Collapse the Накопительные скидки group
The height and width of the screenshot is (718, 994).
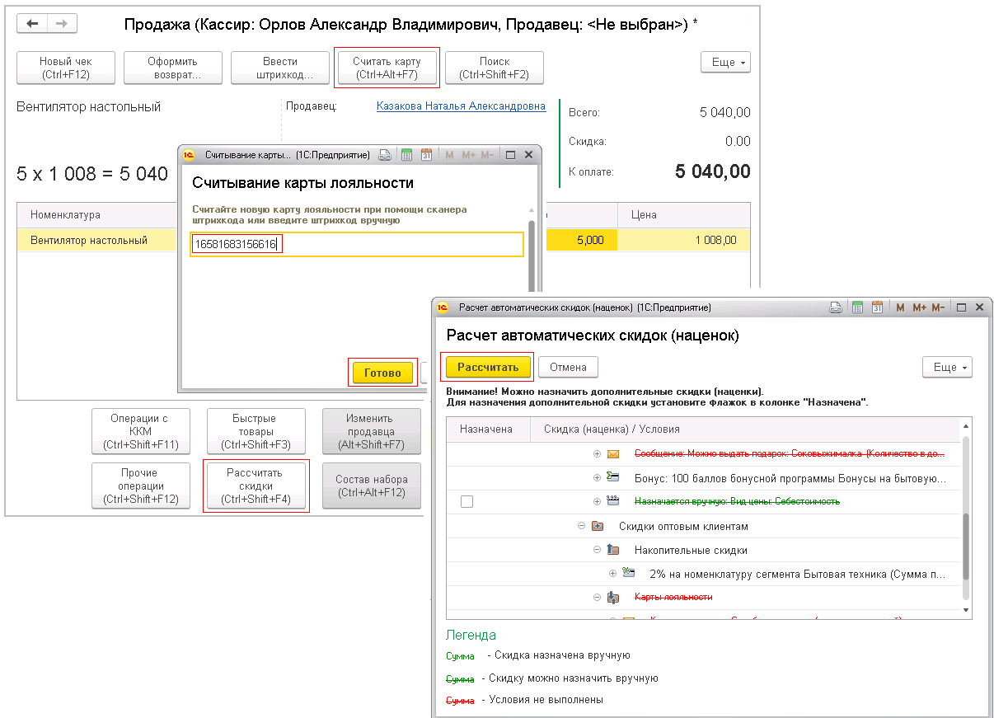pos(597,550)
